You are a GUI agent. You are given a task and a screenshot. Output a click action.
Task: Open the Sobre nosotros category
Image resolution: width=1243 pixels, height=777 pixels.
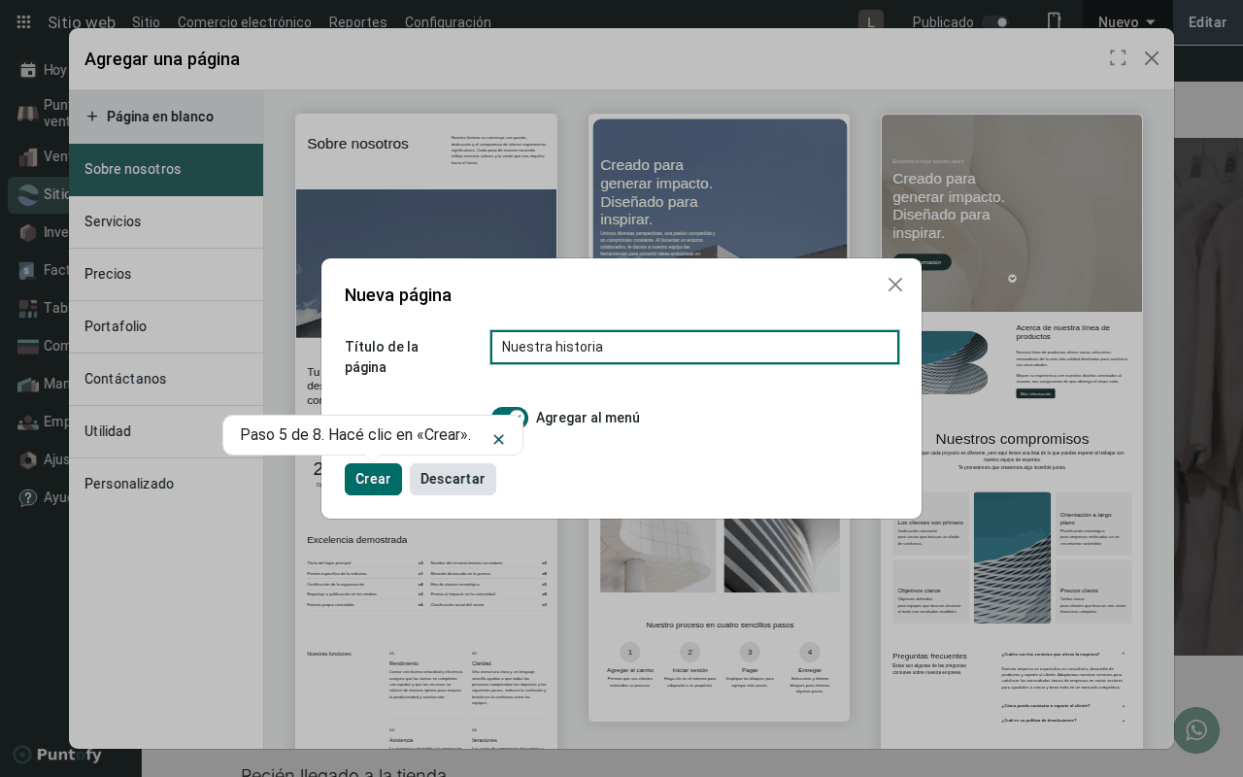point(166,169)
